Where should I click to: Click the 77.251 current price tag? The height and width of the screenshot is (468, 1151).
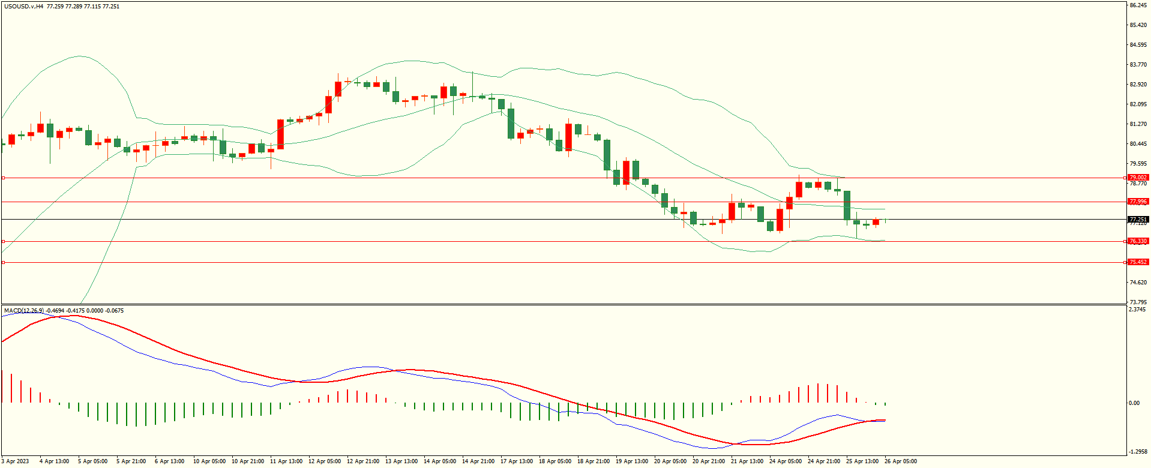coord(1138,220)
